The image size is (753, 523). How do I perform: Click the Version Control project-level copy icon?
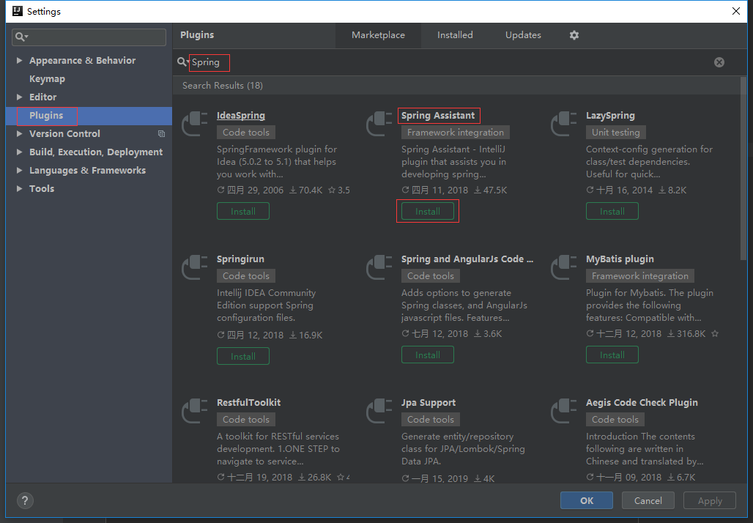pos(161,133)
